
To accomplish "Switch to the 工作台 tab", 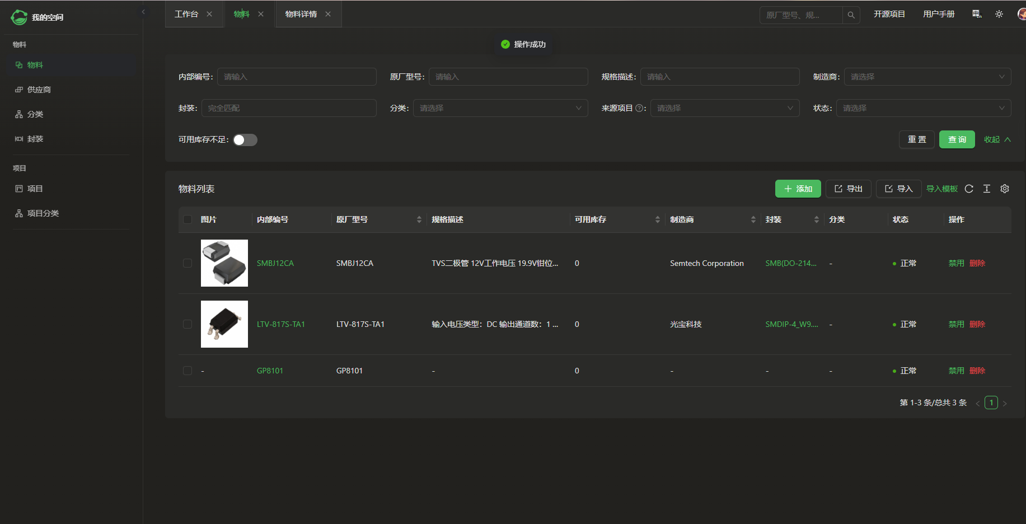I will tap(186, 14).
